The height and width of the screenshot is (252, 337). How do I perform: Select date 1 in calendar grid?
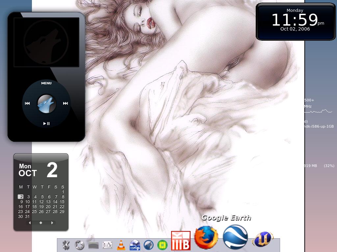pos(63,192)
